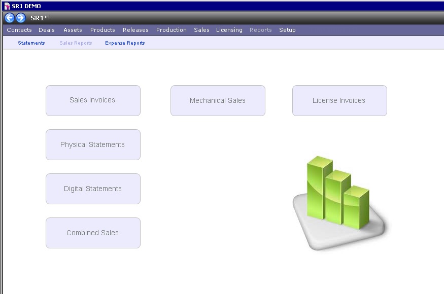This screenshot has width=444, height=294.
Task: Open the Mechanical Sales report
Action: (x=218, y=100)
